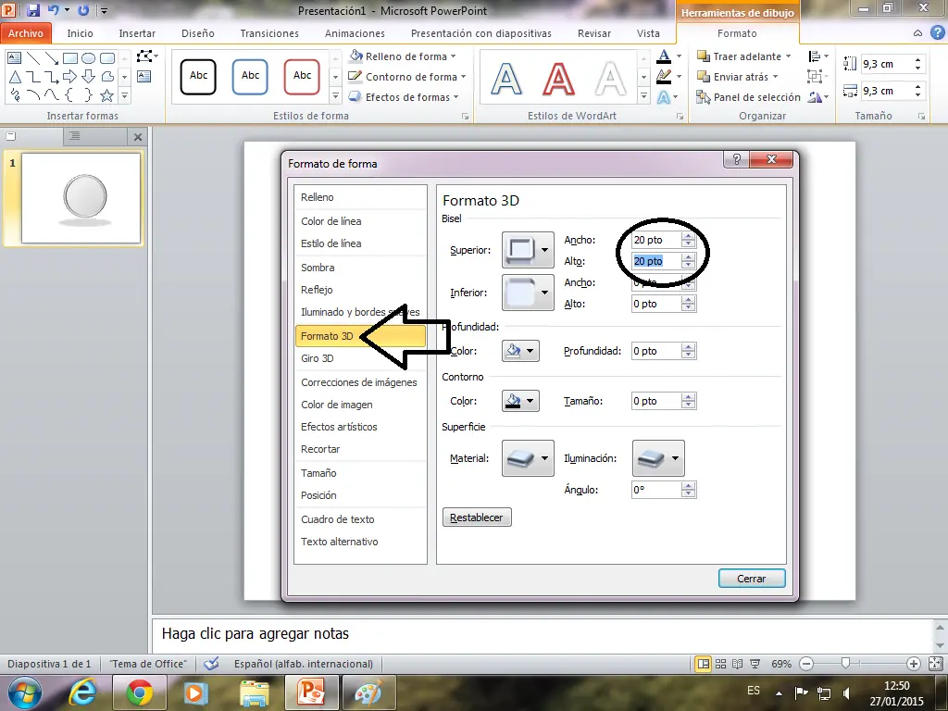Image resolution: width=948 pixels, height=711 pixels.
Task: Apply the black outlined Abc shape style
Action: tap(198, 77)
